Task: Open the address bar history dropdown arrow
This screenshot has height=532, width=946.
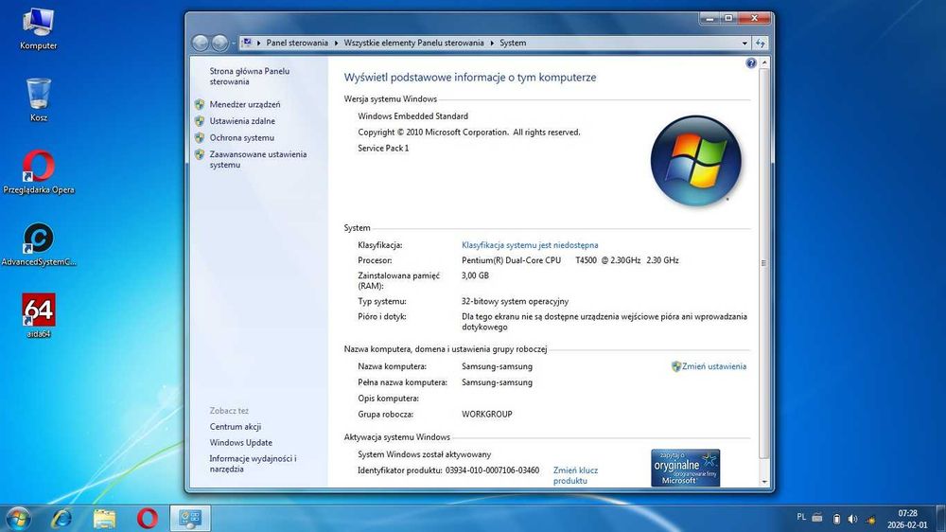Action: [x=745, y=43]
